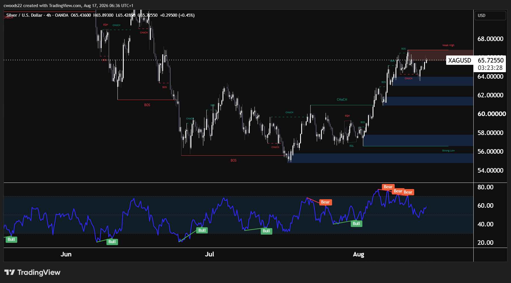The image size is (511, 283).
Task: Select the red supply zone under Weak High
Action: coord(441,55)
